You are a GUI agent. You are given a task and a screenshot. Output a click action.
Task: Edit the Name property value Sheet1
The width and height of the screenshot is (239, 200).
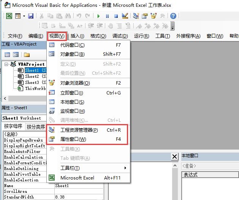(79, 186)
